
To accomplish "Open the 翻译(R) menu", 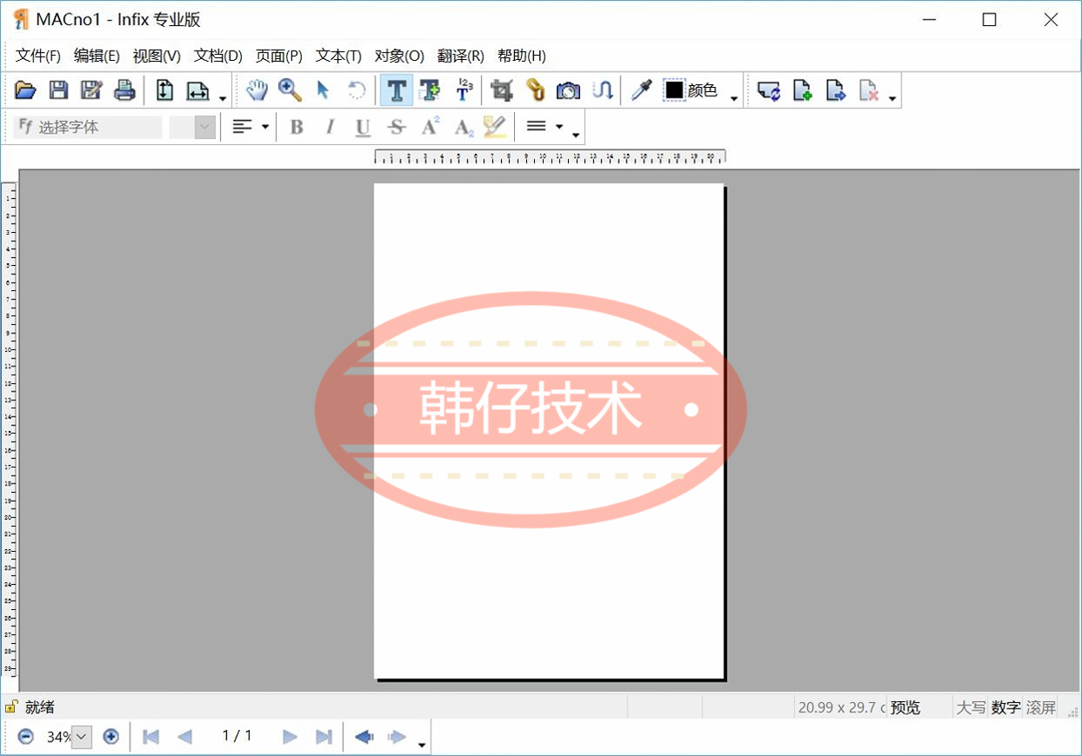I will [461, 56].
